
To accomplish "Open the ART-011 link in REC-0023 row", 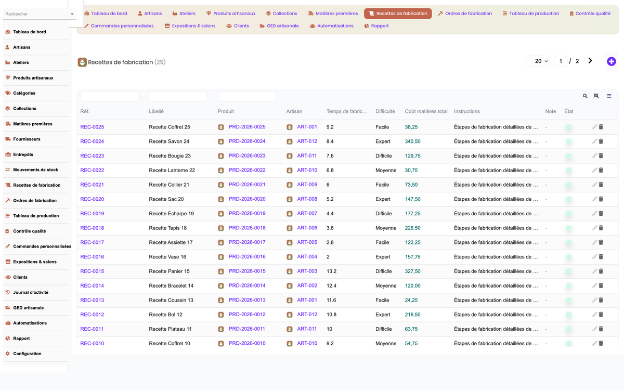I will tap(307, 156).
